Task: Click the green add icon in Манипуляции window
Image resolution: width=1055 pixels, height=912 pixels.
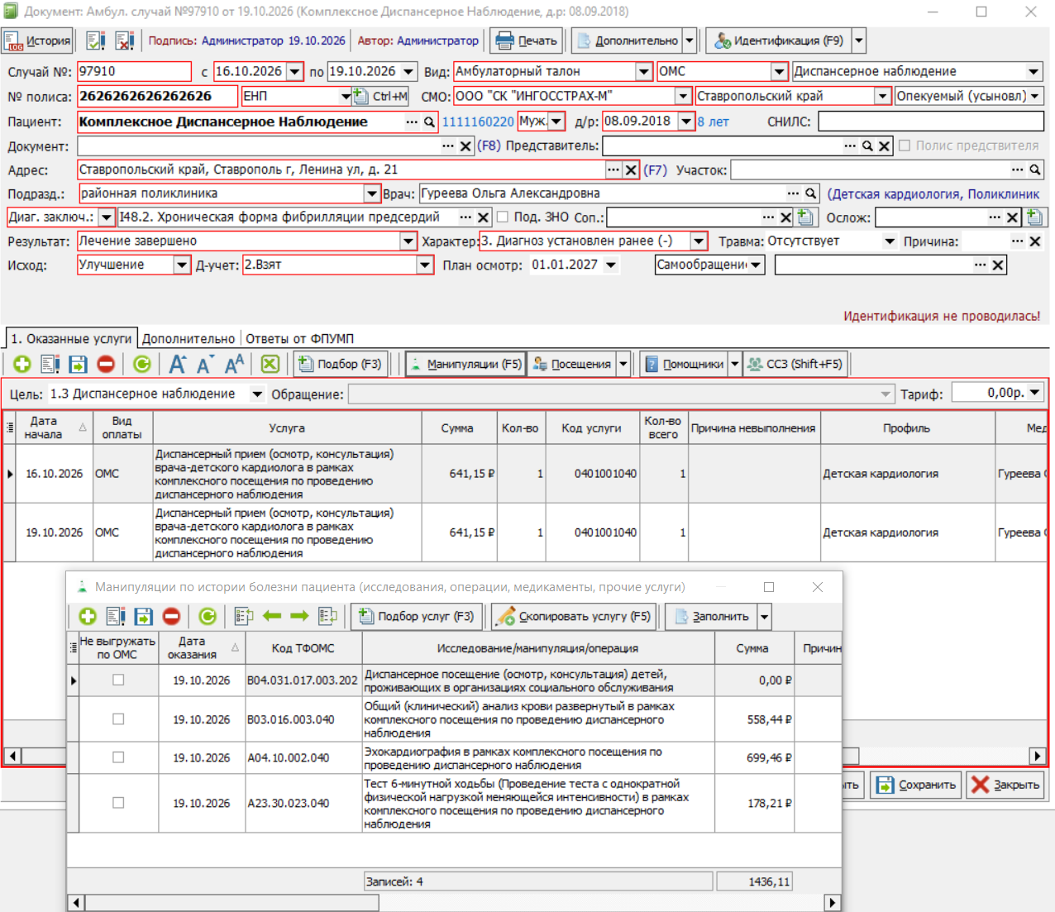Action: click(x=88, y=616)
